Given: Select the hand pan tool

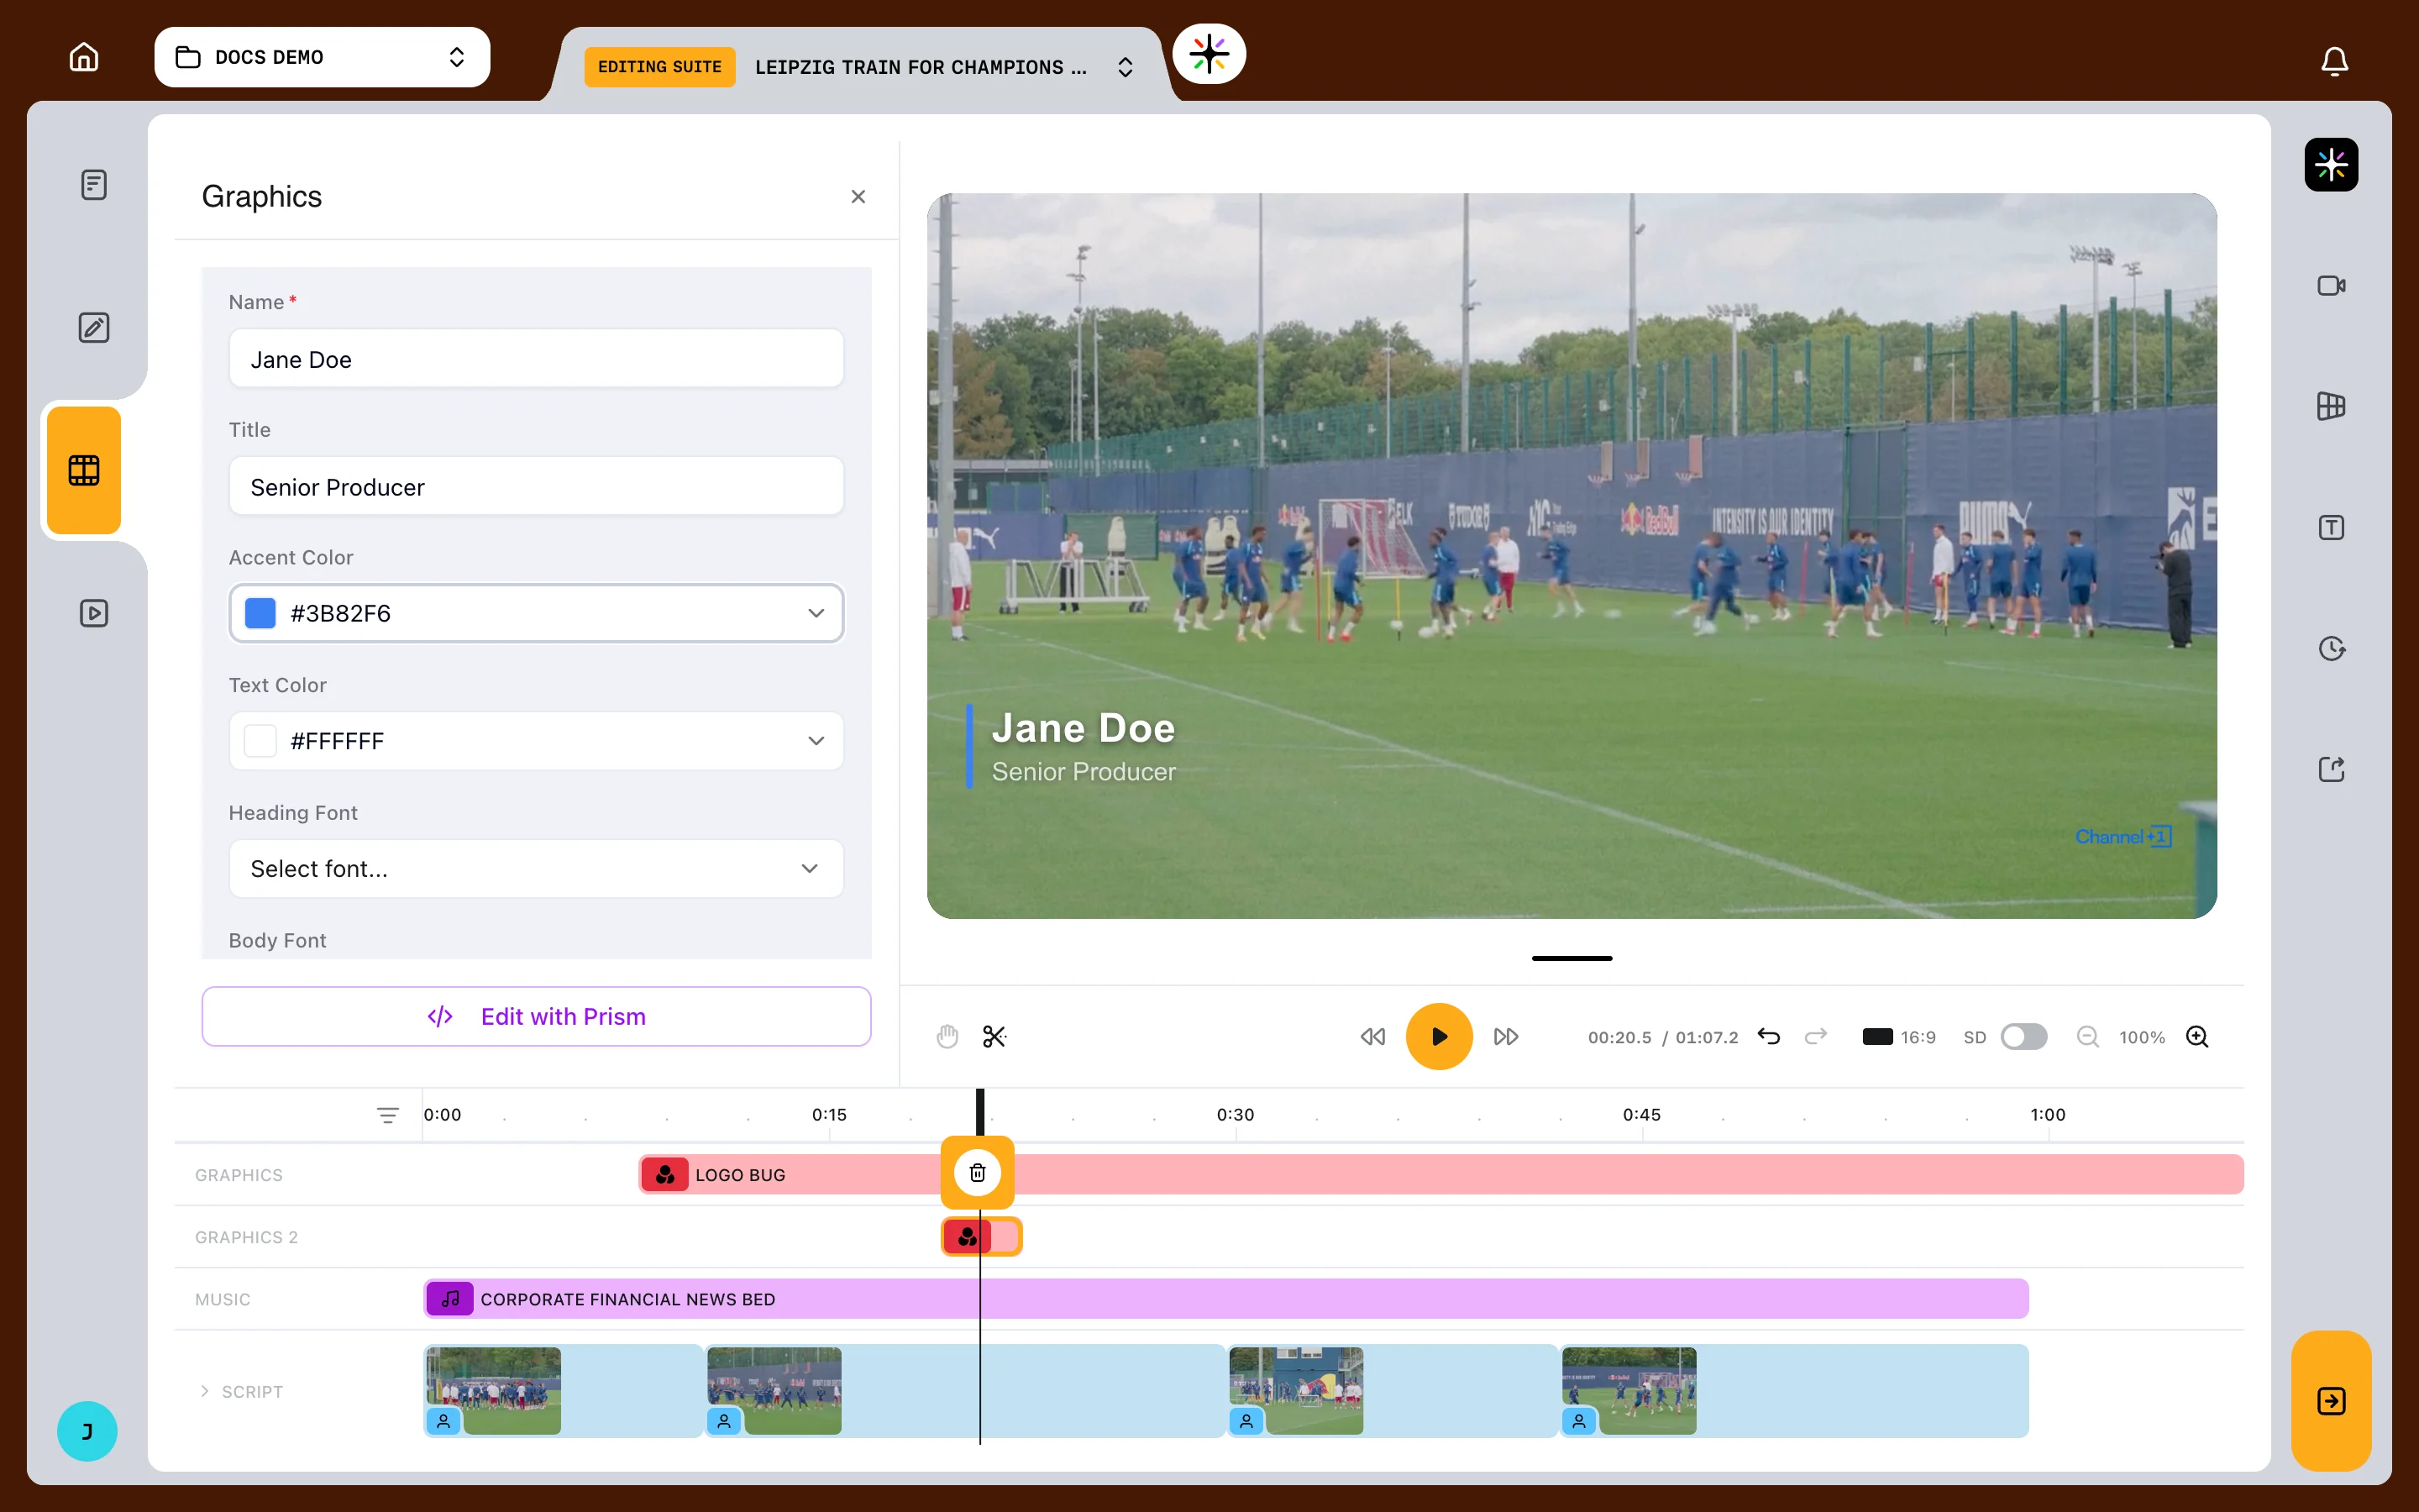Looking at the screenshot, I should click(x=947, y=1037).
